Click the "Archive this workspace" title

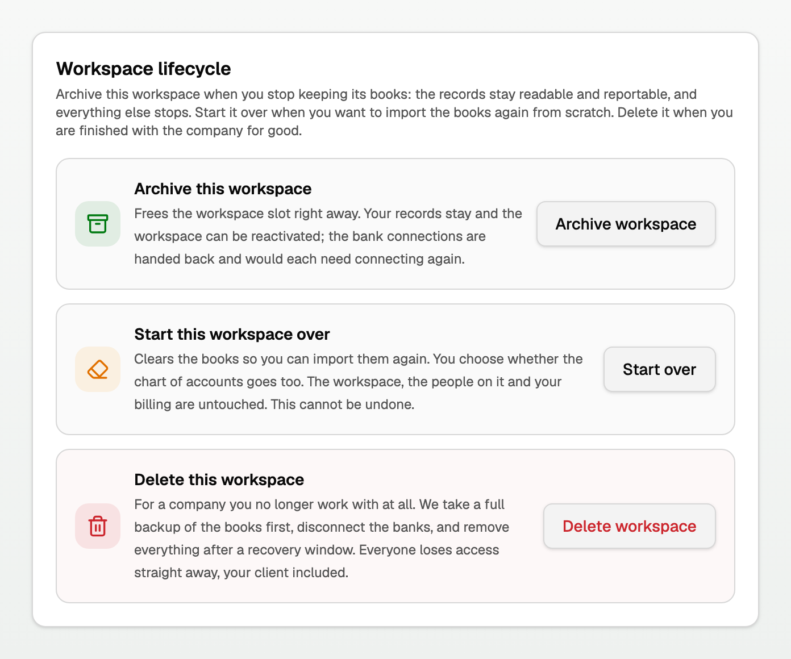click(223, 189)
